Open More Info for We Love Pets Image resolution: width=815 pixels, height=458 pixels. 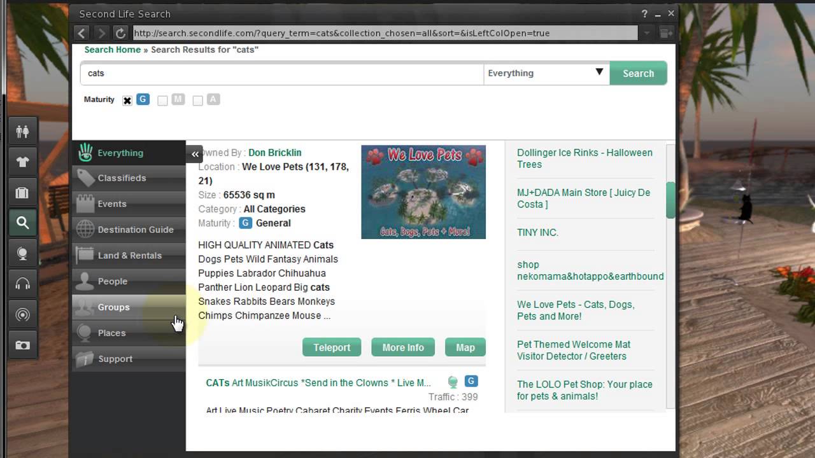click(x=403, y=347)
